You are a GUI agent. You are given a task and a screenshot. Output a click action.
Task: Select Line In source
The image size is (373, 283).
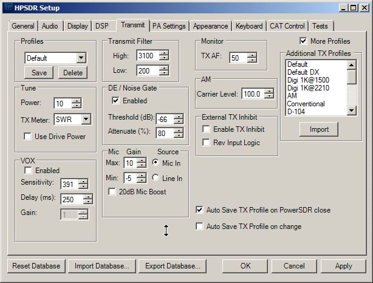[156, 178]
